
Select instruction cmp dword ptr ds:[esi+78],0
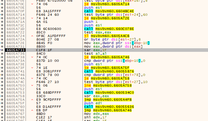coord(115,75)
